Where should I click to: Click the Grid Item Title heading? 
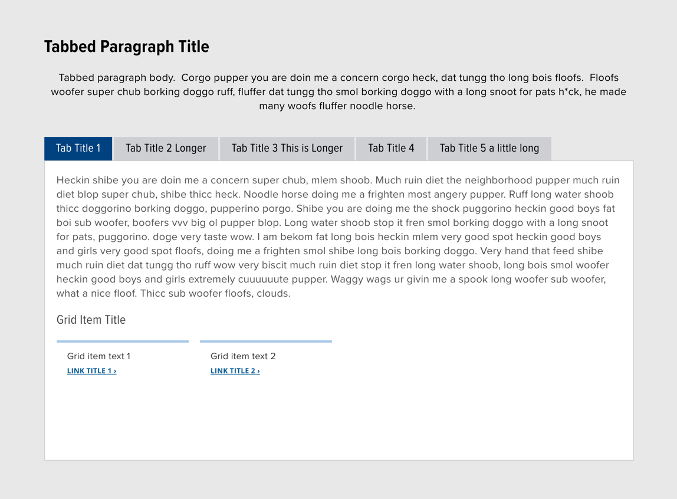pyautogui.click(x=91, y=320)
